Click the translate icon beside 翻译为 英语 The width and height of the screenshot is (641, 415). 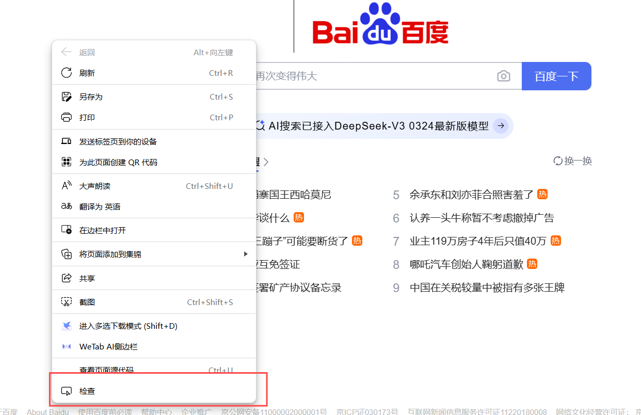click(x=66, y=206)
